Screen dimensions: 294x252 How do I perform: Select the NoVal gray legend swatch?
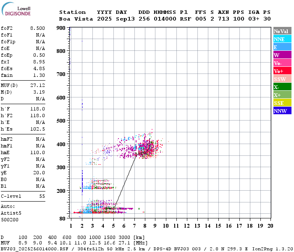(x=282, y=31)
